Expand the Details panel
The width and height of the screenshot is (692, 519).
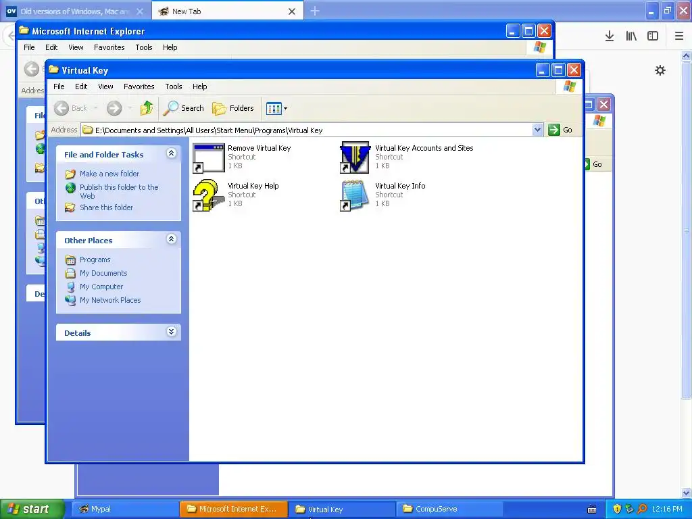pos(171,331)
